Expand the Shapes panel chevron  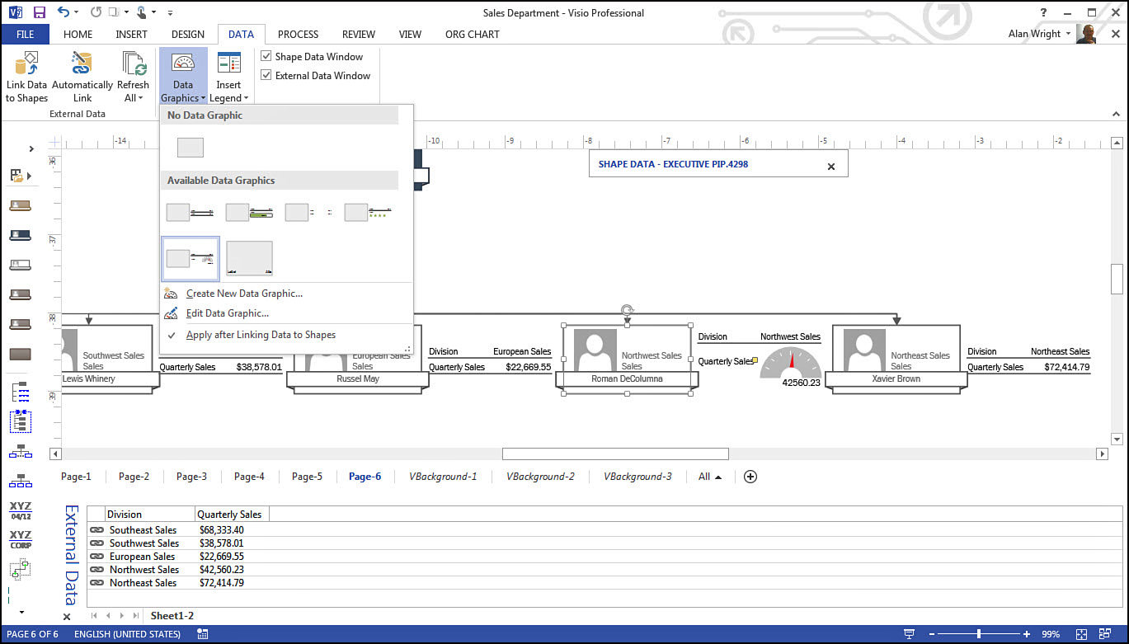(x=31, y=148)
